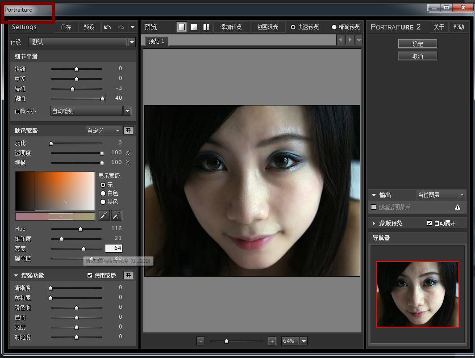
Task: Select the 白色 mask display radio button
Action: click(x=103, y=193)
